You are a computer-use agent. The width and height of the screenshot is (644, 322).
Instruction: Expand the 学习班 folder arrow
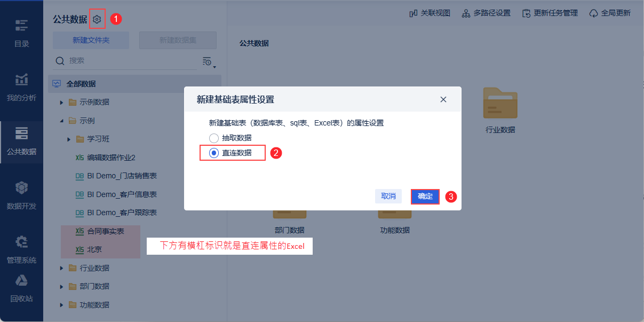69,139
